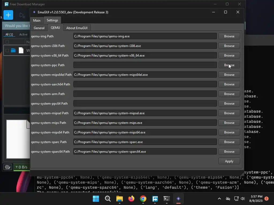
Task: Select the Settings tab
Action: pos(52,20)
